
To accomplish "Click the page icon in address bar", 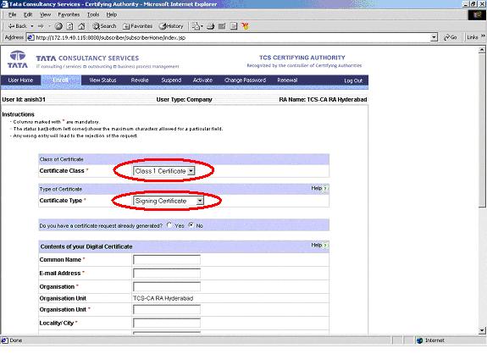I will click(x=30, y=37).
